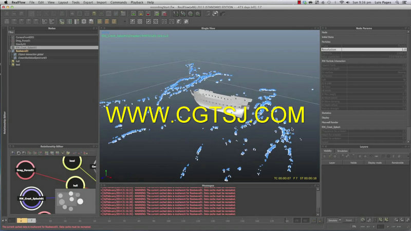Viewport: 411px width, 231px height.
Task: Click the clock icon beside the Reset button
Action: [363, 220]
